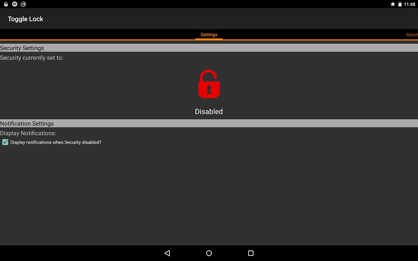Screen dimensions: 418x261
Task: Select the Notification Settings section header
Action: (209, 123)
